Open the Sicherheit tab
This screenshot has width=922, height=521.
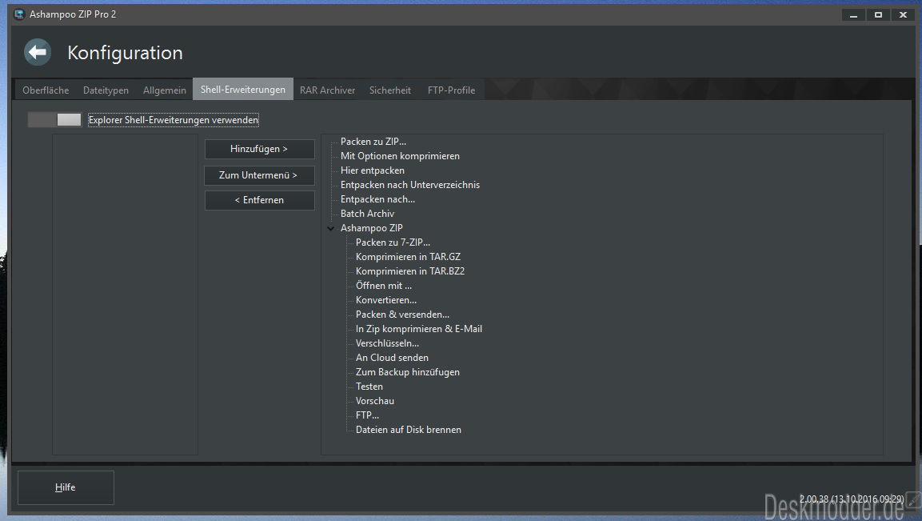tap(390, 90)
